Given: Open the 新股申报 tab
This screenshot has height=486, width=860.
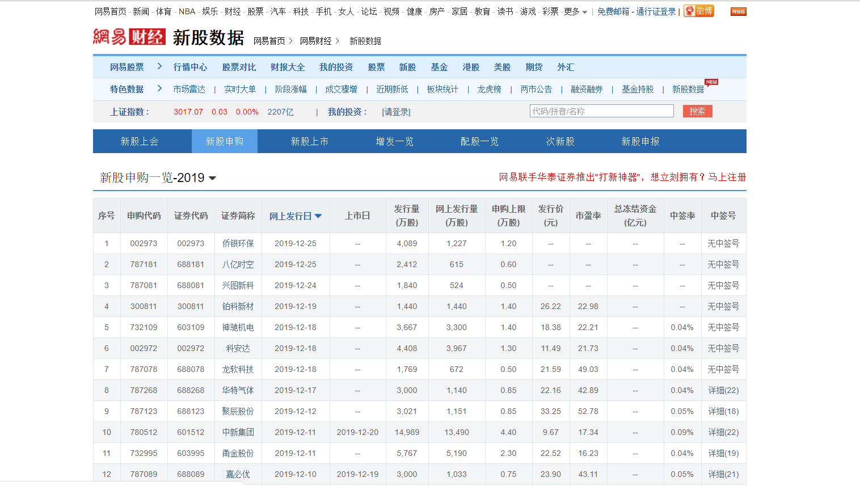Looking at the screenshot, I should 640,141.
